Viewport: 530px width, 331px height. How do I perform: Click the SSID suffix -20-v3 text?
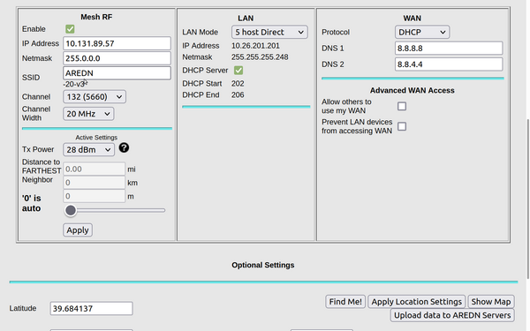(x=74, y=84)
